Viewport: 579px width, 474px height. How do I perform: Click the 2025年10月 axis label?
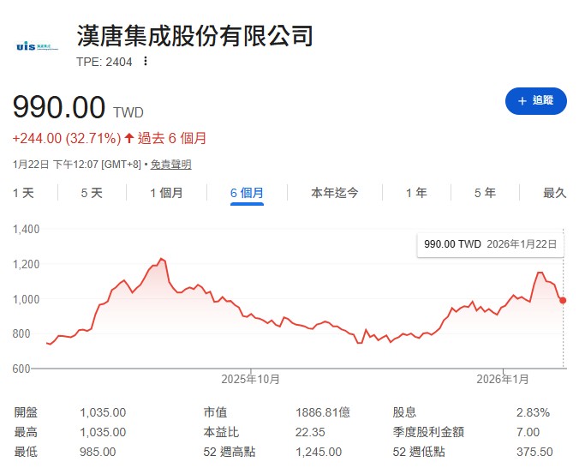(x=250, y=379)
